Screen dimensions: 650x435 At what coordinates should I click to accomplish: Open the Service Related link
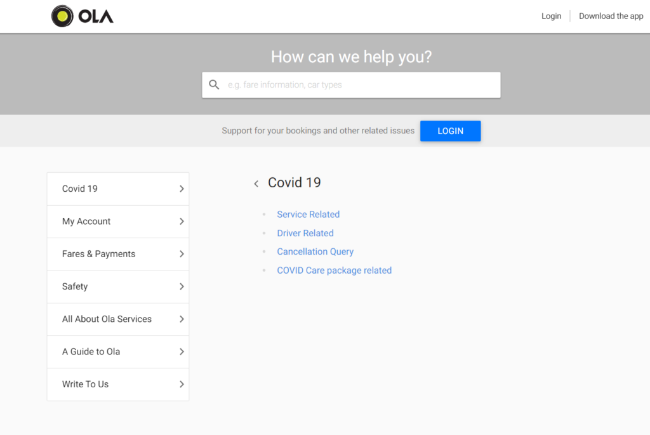tap(308, 215)
